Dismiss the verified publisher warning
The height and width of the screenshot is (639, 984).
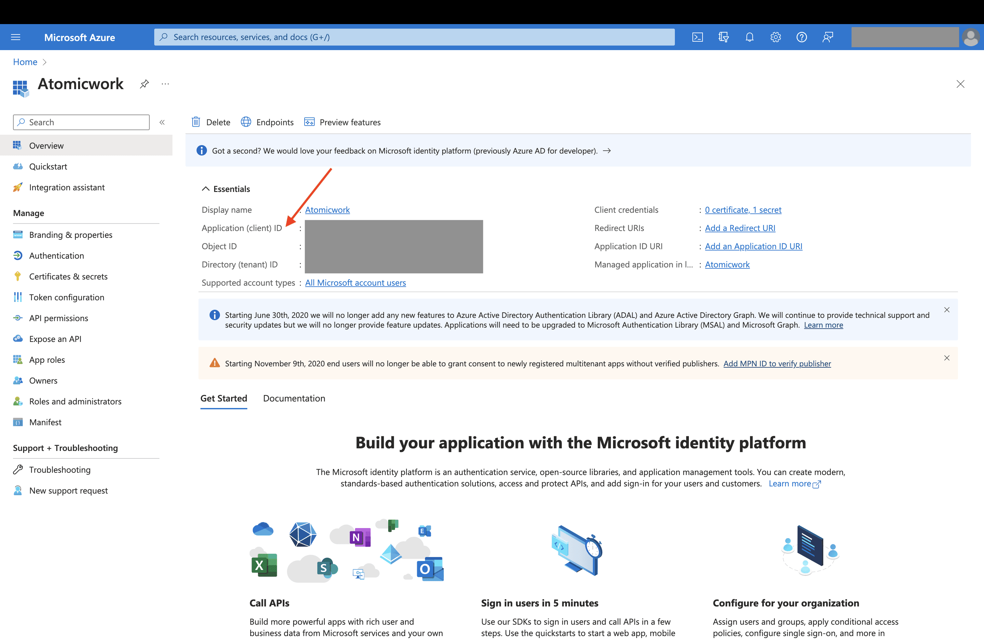coord(947,358)
